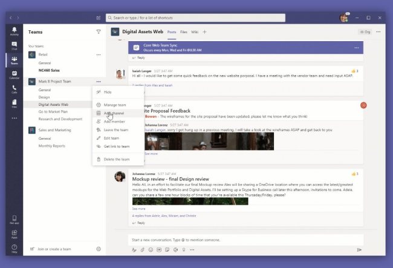Select the Teams icon in the left rail
The image size is (393, 268).
tap(15, 60)
